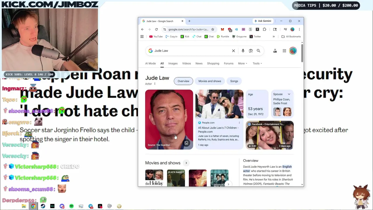Open the Cozy.tv bookmark
373x210 pixels.
click(172, 36)
